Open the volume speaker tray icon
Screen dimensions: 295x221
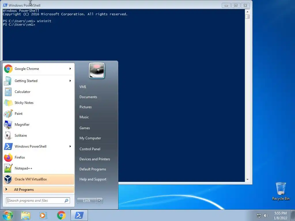266,216
